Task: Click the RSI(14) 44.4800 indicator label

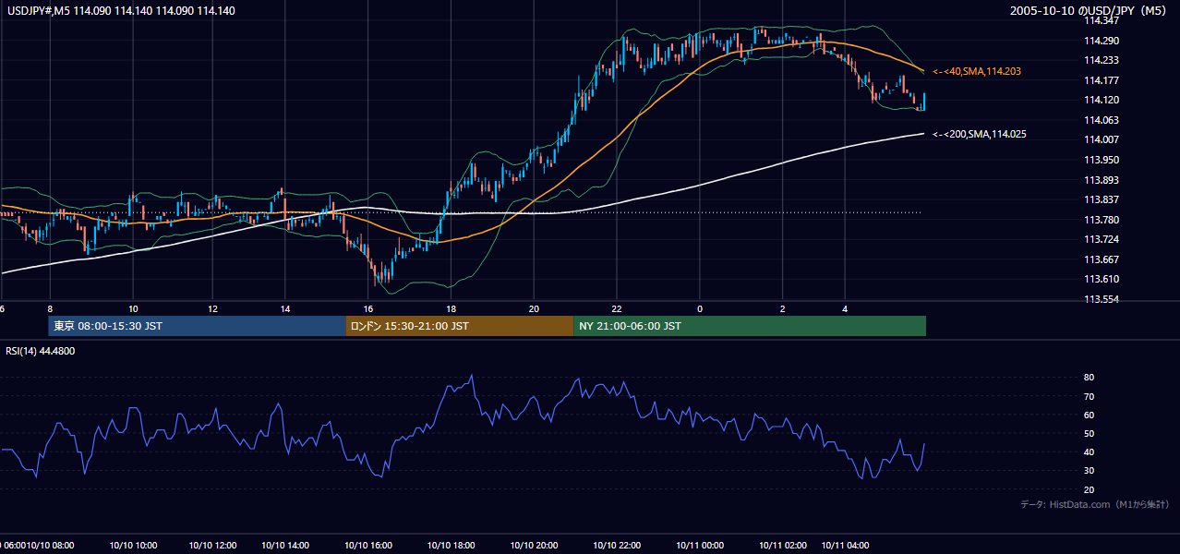Action: [x=41, y=351]
